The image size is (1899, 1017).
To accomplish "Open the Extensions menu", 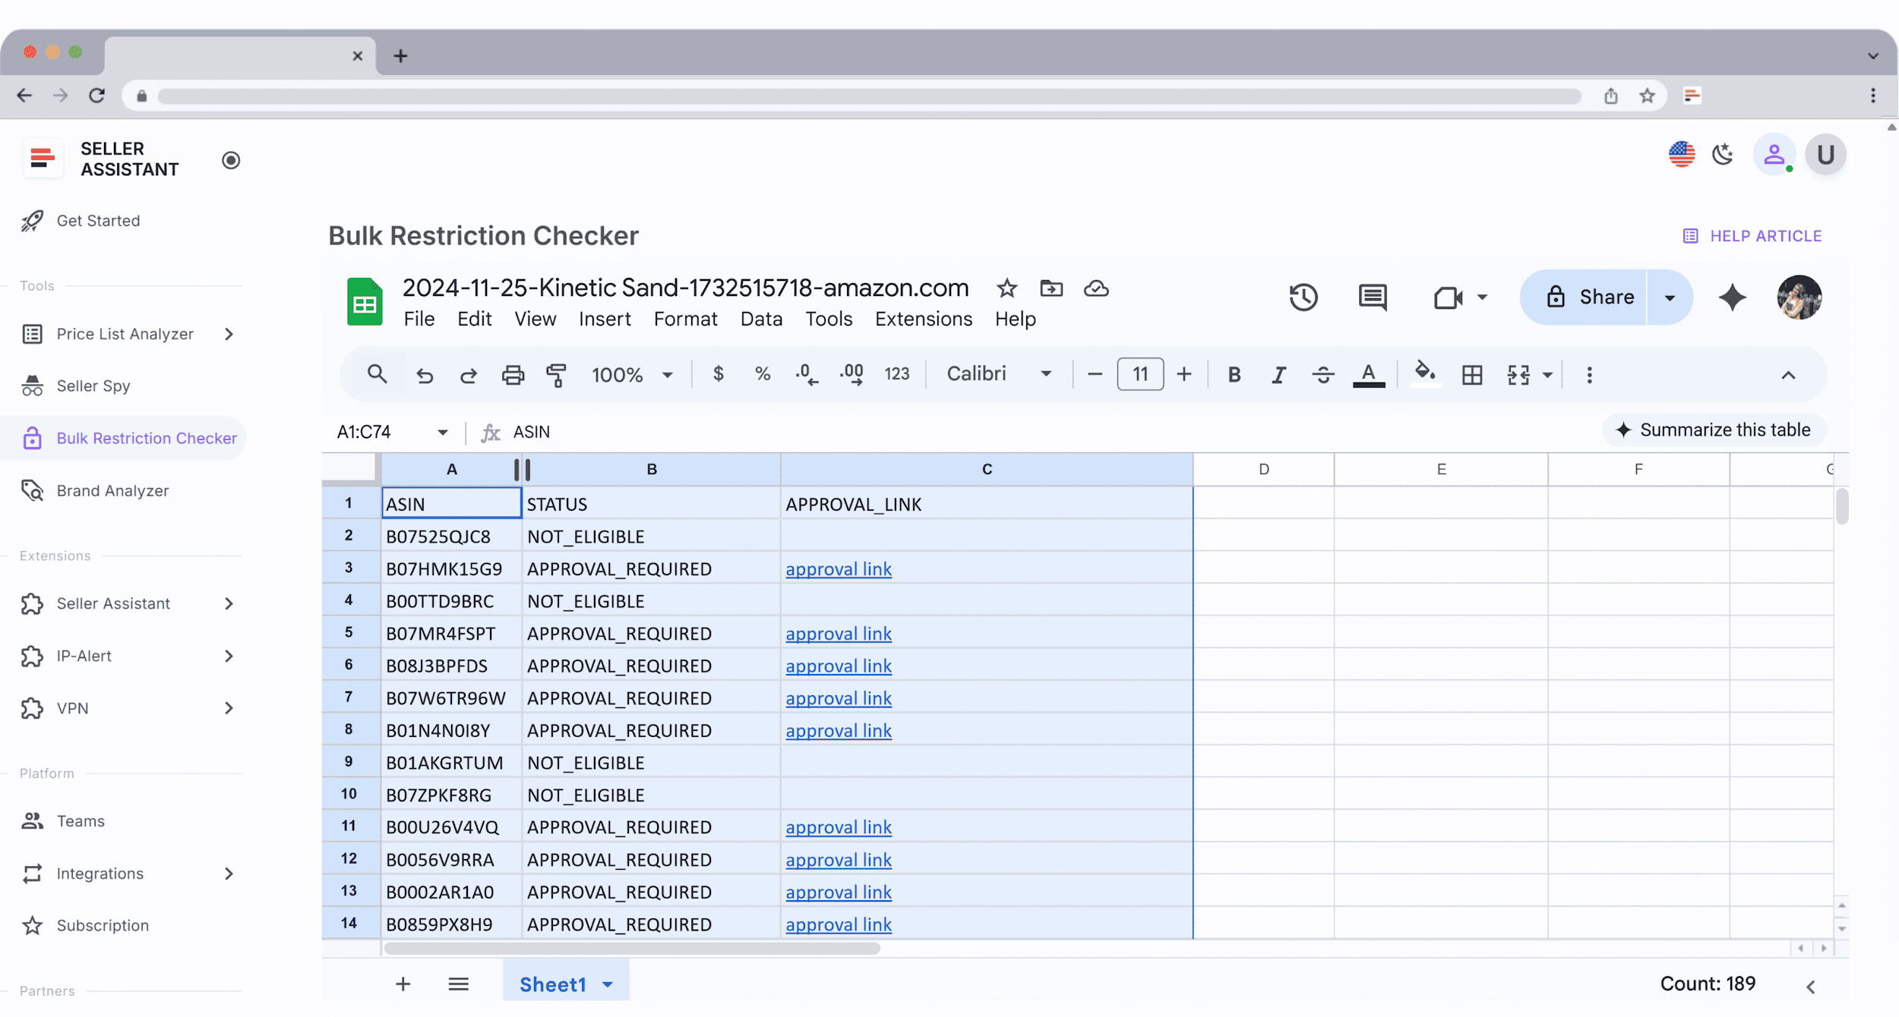I will click(923, 319).
